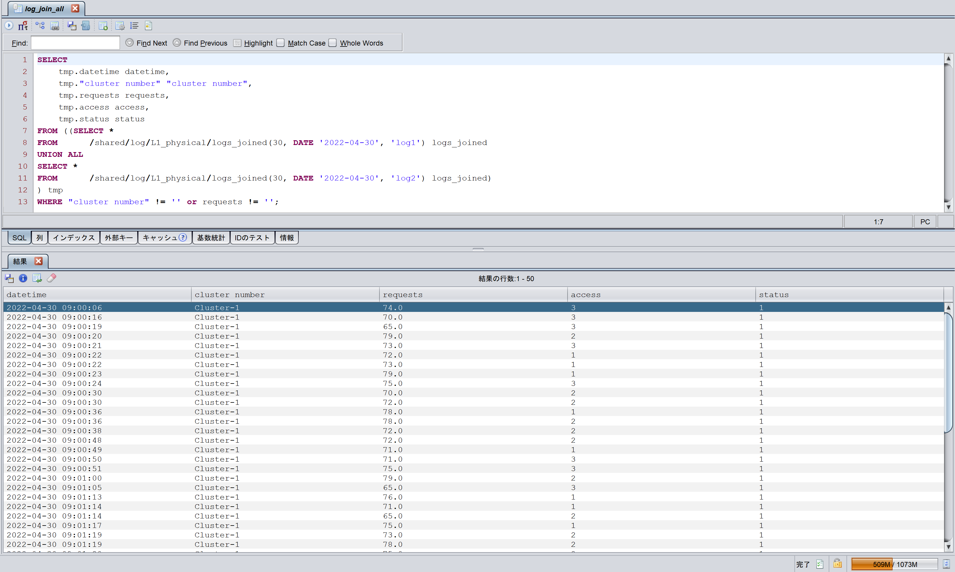The height and width of the screenshot is (572, 955).
Task: Click the table with printer icon
Action: coord(55,26)
